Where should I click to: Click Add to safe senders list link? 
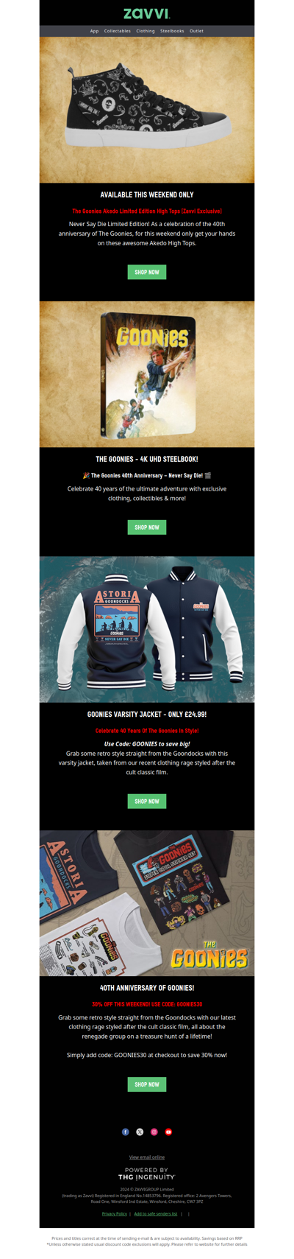156,1213
